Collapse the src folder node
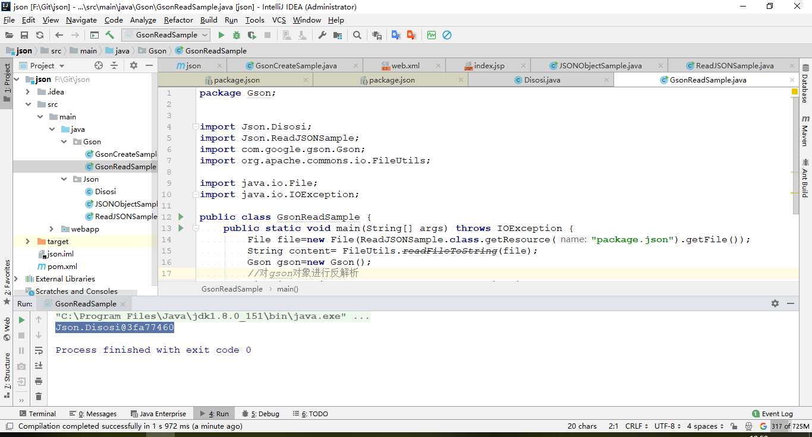Viewport: 812px width, 437px height. [x=28, y=104]
